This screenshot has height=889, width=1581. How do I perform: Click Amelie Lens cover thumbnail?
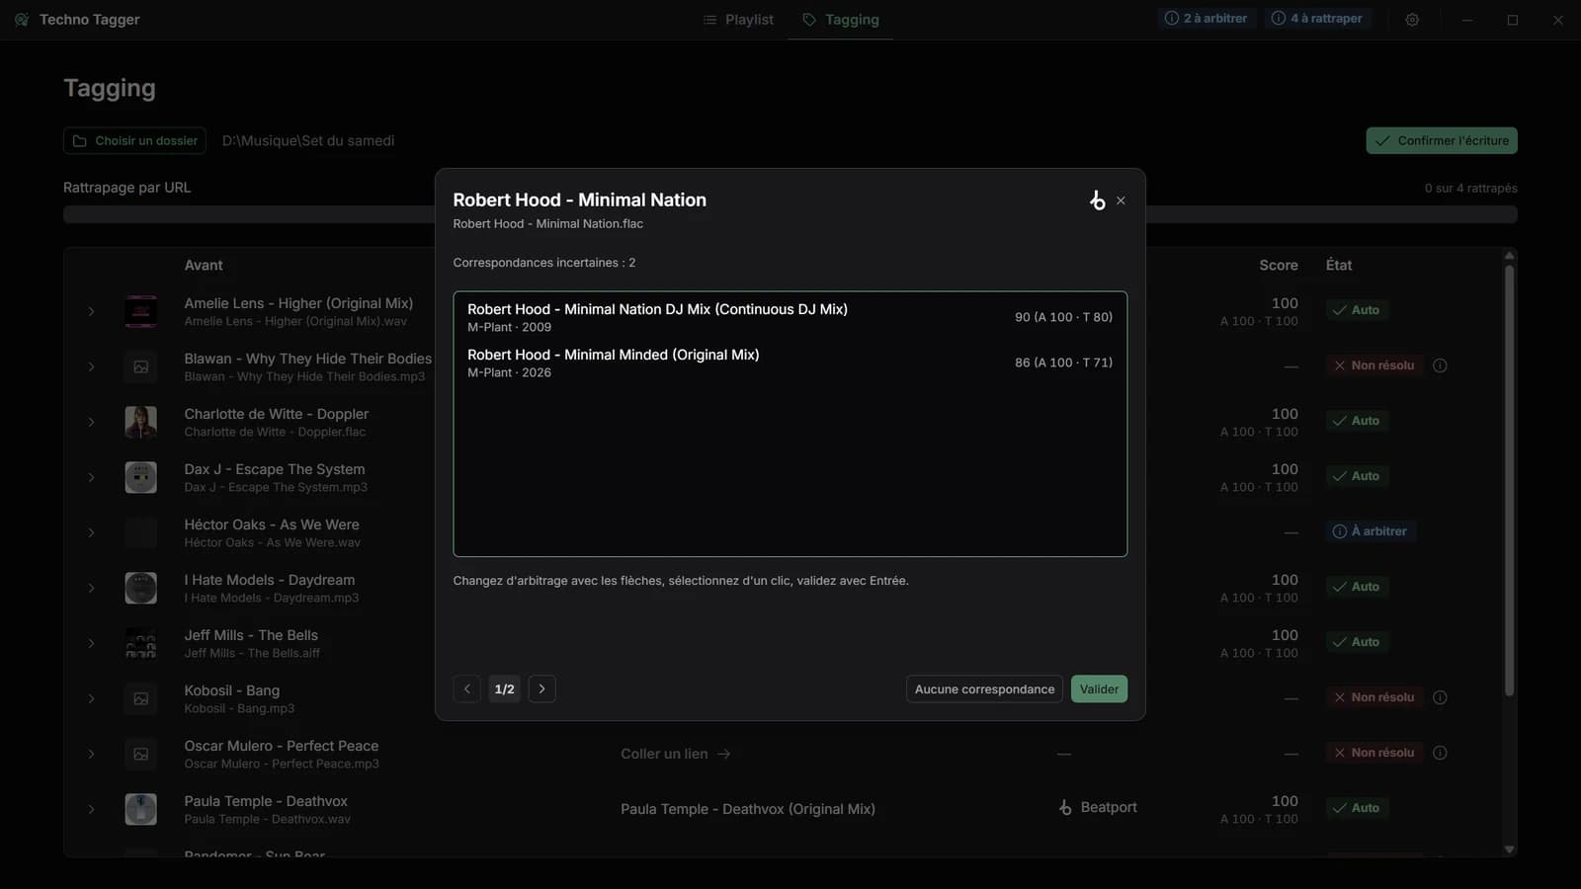click(141, 311)
